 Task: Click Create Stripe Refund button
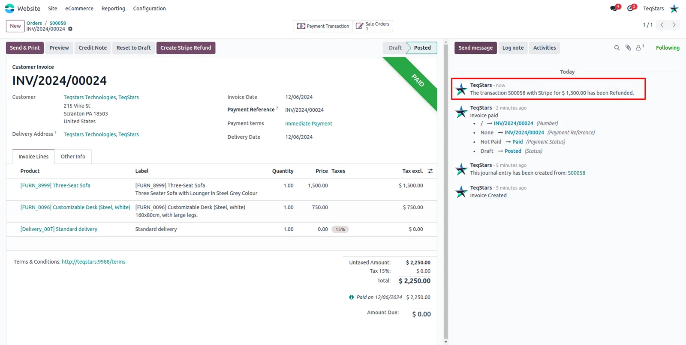click(186, 48)
